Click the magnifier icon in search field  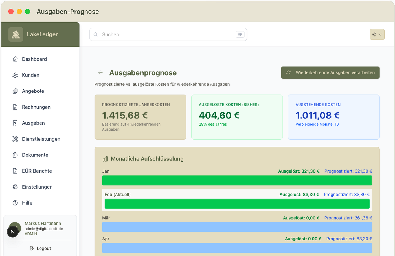(x=96, y=34)
